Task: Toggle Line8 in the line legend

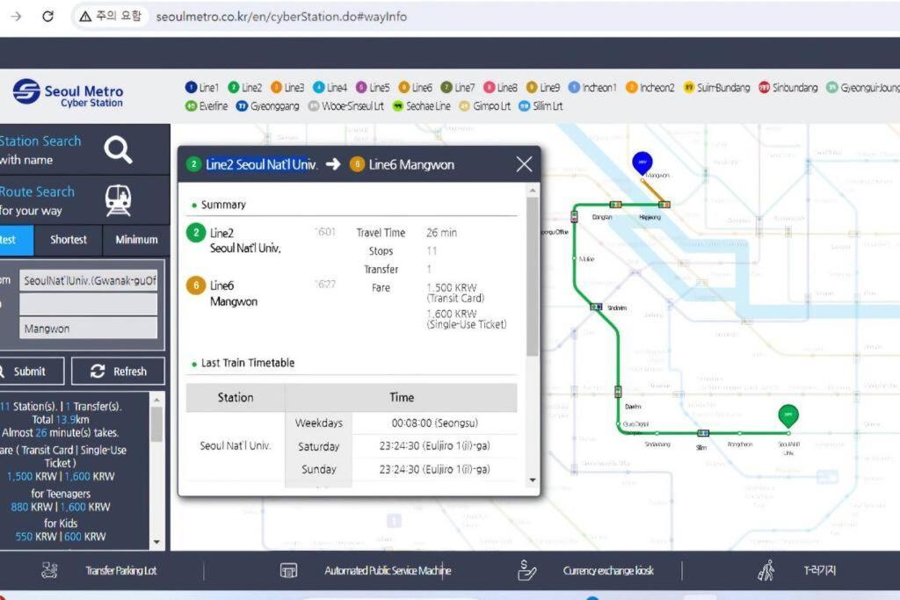Action: point(500,87)
